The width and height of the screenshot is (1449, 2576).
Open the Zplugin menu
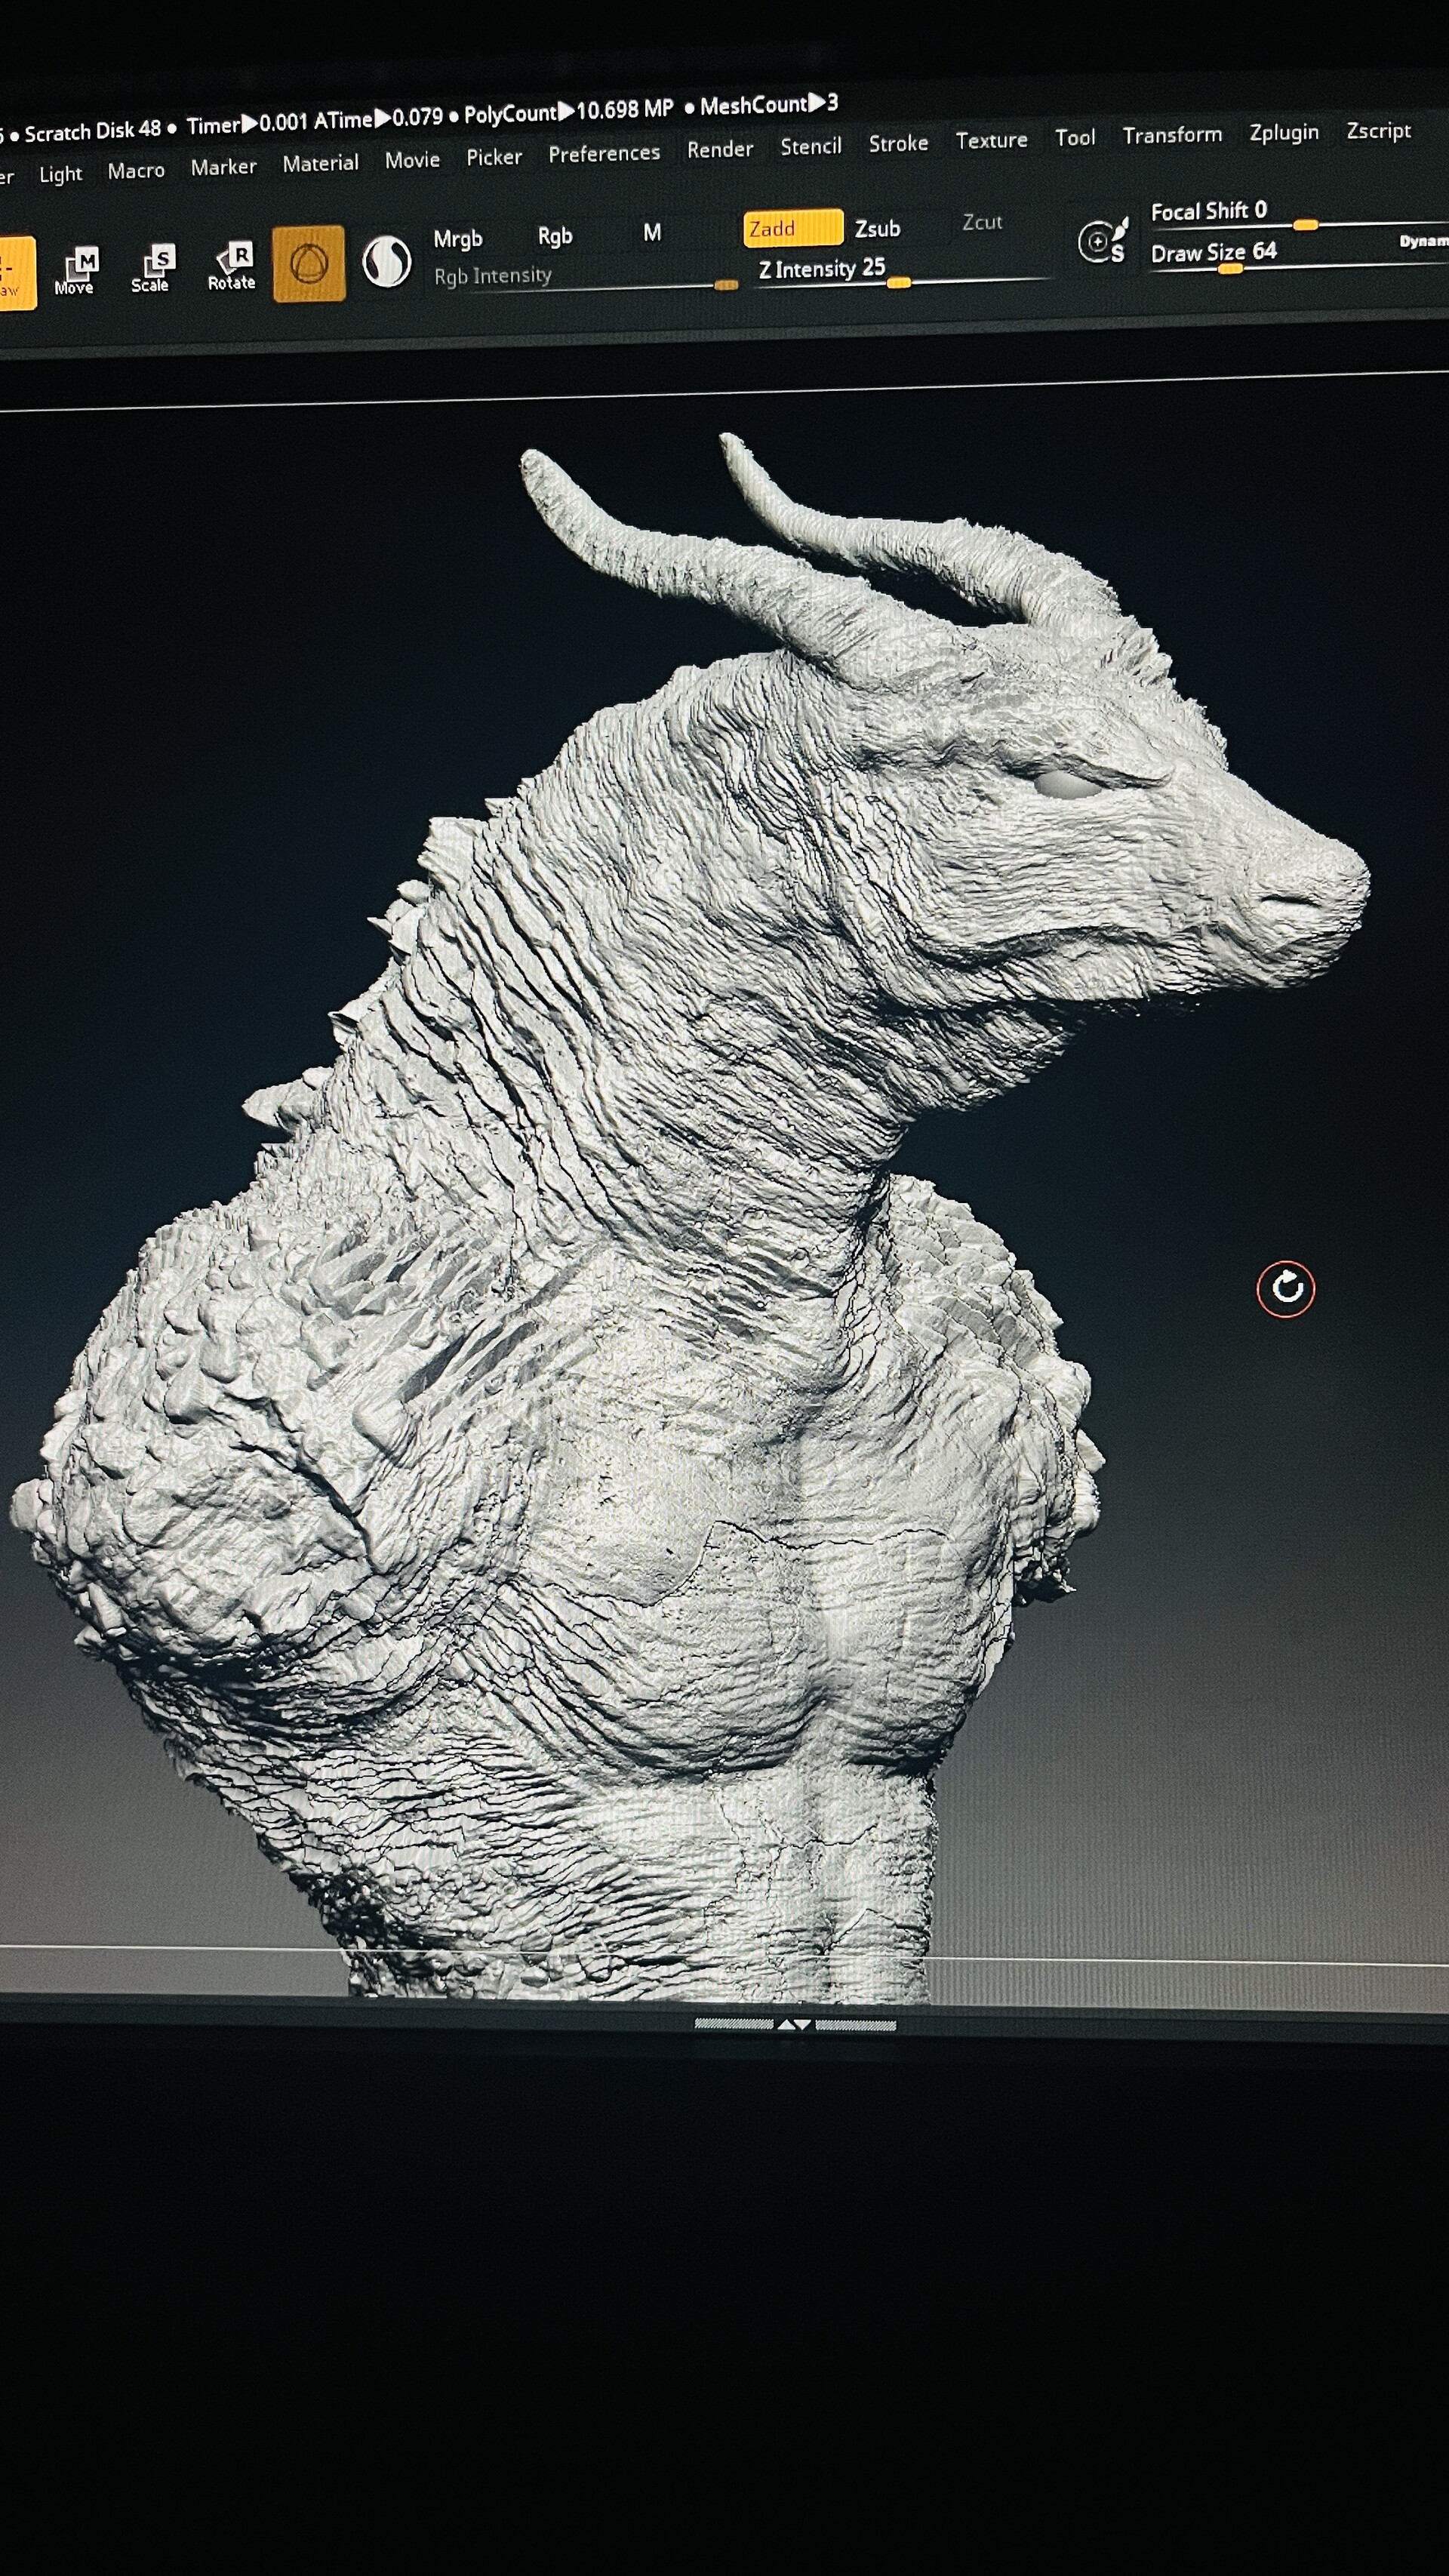1285,132
